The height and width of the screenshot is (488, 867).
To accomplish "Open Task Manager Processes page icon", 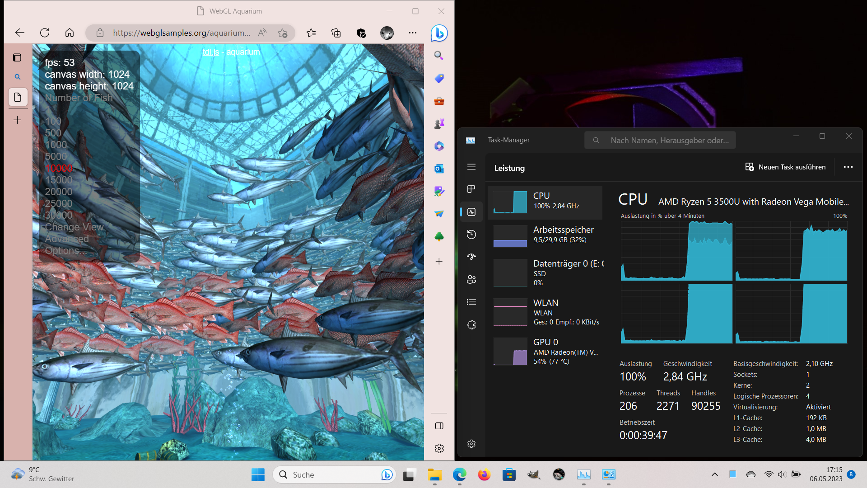I will click(471, 189).
